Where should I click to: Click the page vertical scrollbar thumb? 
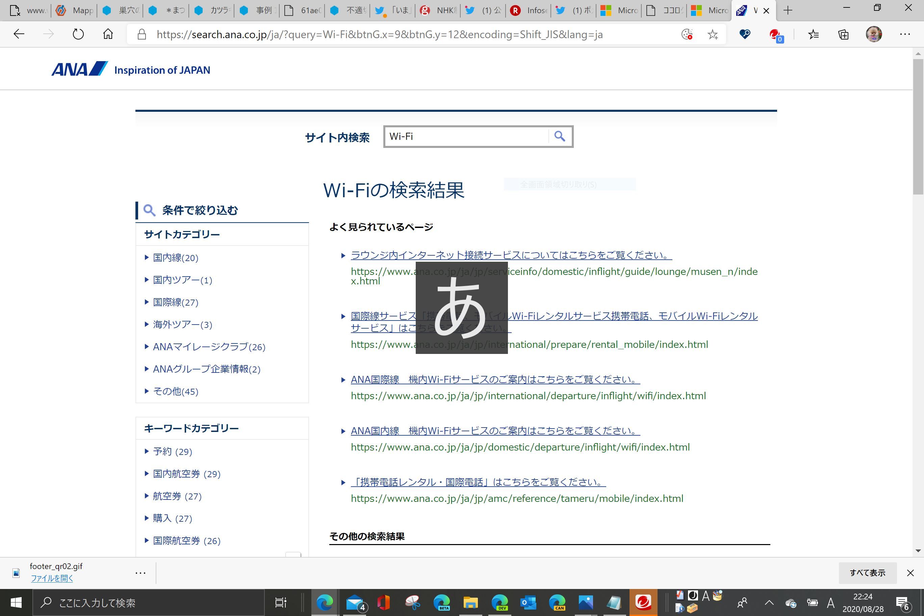(x=918, y=127)
